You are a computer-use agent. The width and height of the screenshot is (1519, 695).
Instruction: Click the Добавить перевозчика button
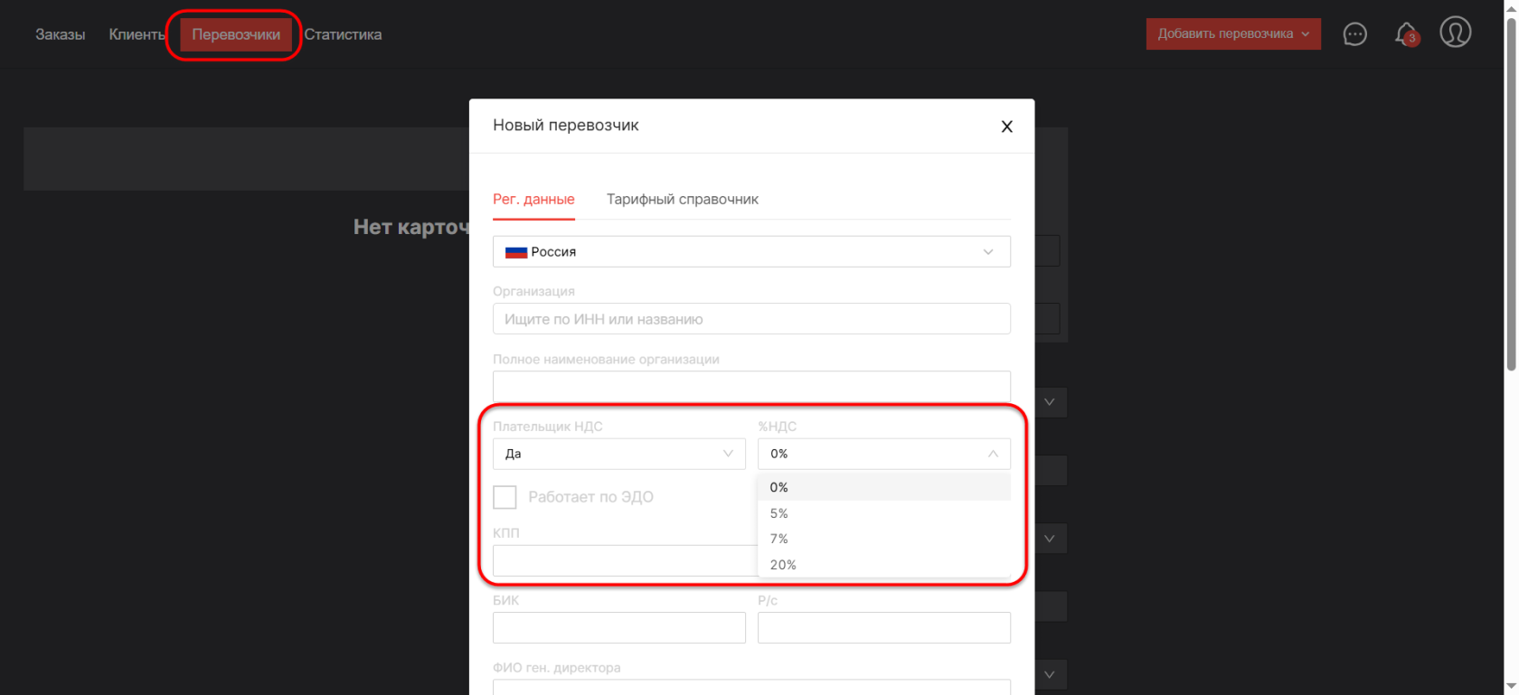pos(1232,34)
